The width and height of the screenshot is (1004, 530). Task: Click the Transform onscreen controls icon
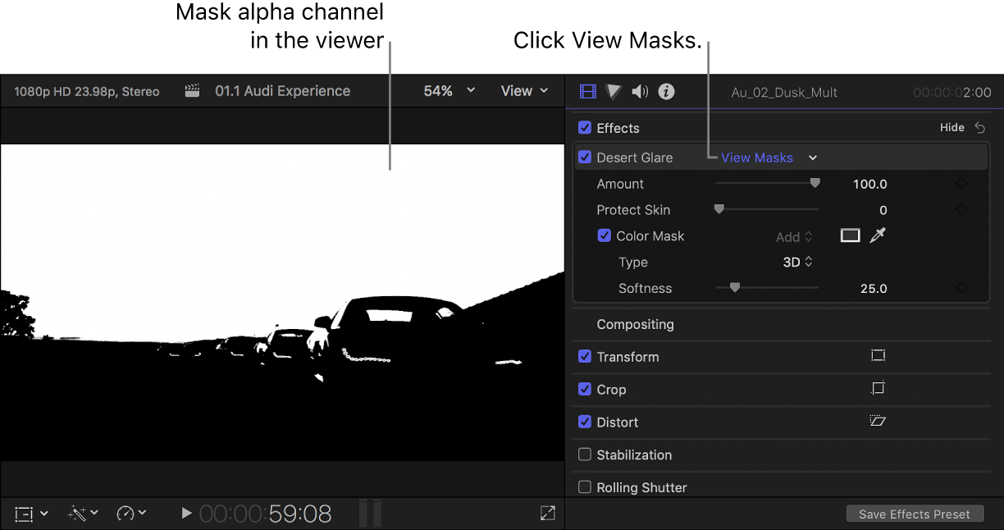click(x=878, y=355)
